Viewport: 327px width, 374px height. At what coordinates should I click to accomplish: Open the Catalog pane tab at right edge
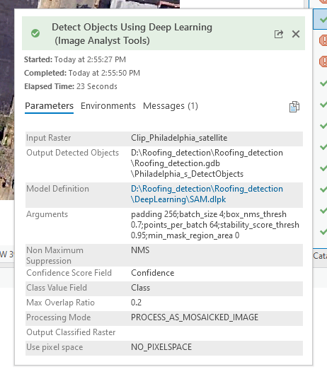pos(320,256)
